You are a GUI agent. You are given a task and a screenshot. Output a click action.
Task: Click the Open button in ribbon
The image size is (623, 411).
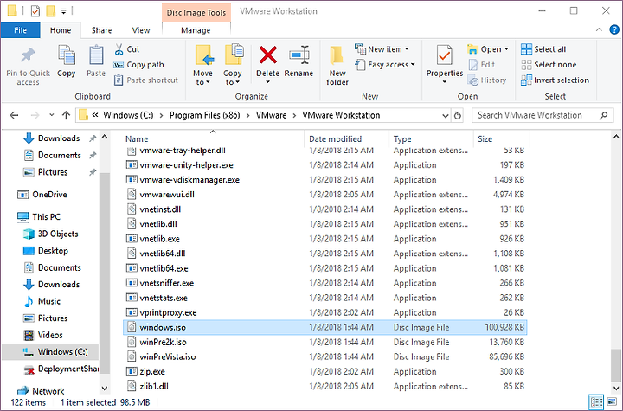(485, 49)
